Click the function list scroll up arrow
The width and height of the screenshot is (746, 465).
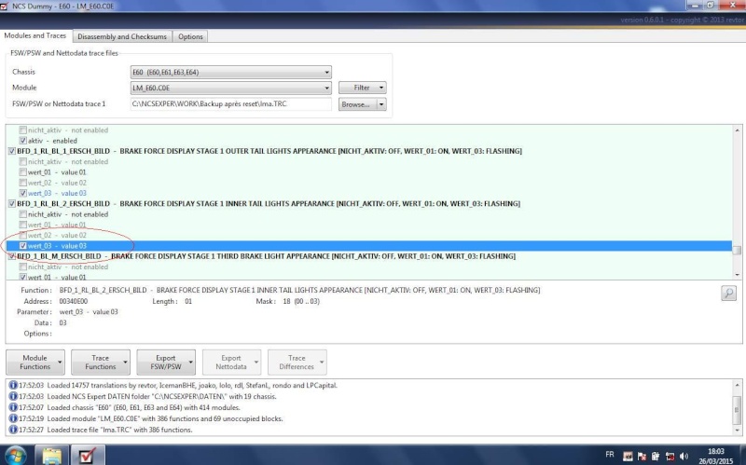(737, 130)
